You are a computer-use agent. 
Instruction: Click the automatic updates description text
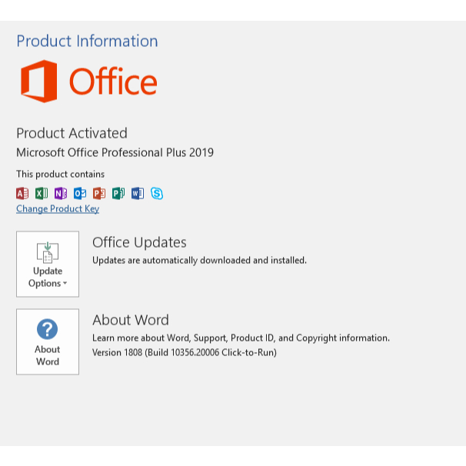point(199,261)
